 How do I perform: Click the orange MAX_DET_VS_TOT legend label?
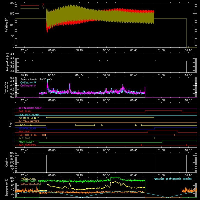[31, 184]
